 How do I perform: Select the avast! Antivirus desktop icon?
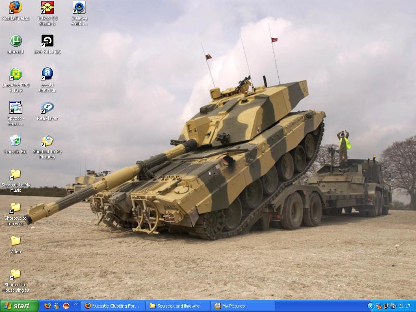48,74
